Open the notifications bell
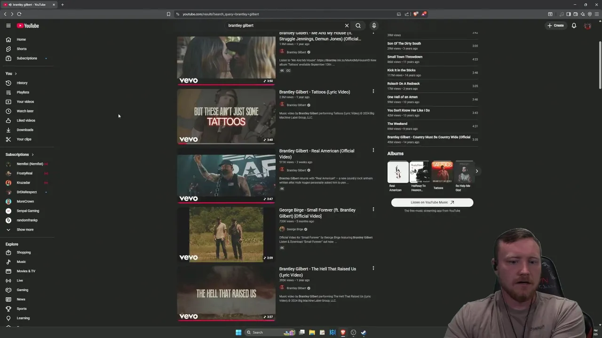Screen dimensions: 602x338 574,26
